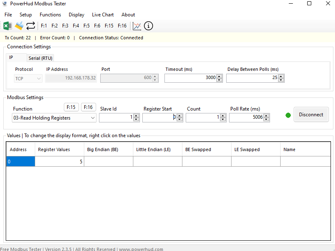Click the BE Swapped column header

pos(207,149)
